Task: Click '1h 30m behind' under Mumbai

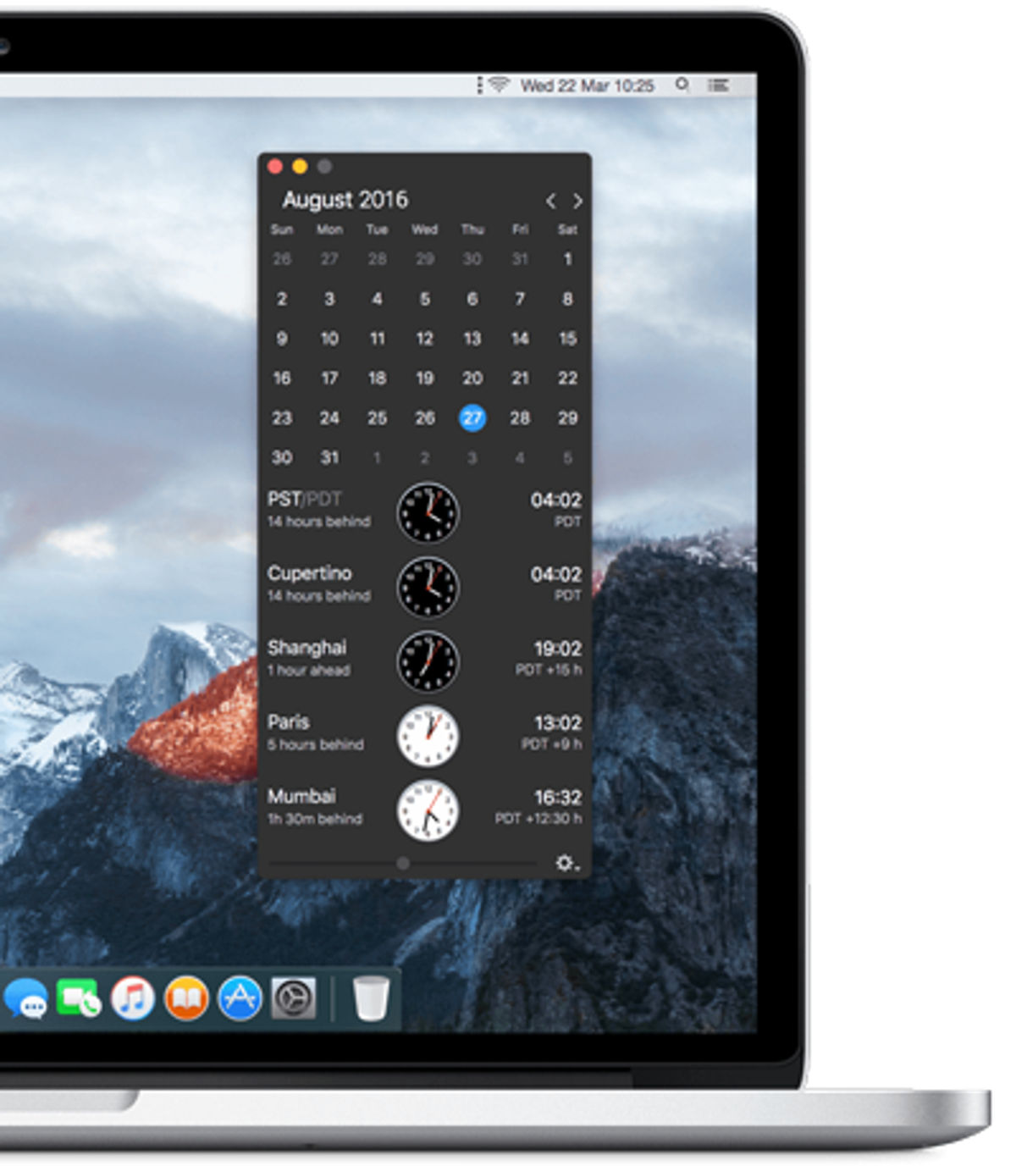Action: pyautogui.click(x=315, y=819)
